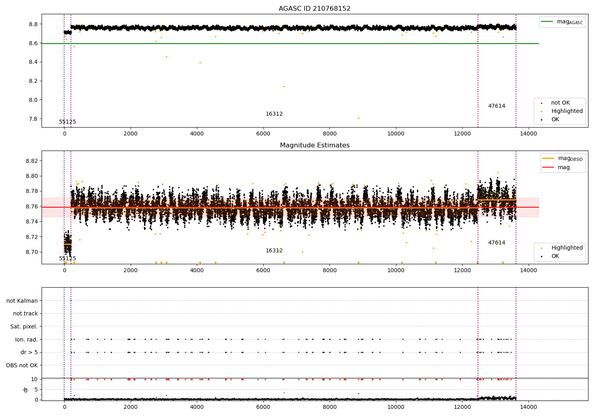Screen dimensions: 594x416
Task: Click the 'not track' axis label
Action: [25, 314]
